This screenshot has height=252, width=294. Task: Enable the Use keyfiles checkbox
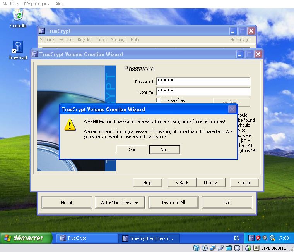click(x=159, y=100)
